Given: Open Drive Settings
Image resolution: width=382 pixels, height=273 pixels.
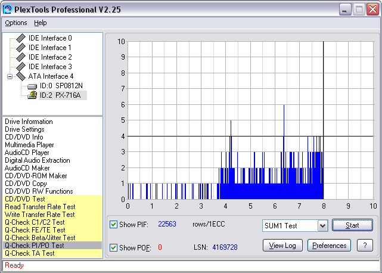Looking at the screenshot, I should 24,129.
